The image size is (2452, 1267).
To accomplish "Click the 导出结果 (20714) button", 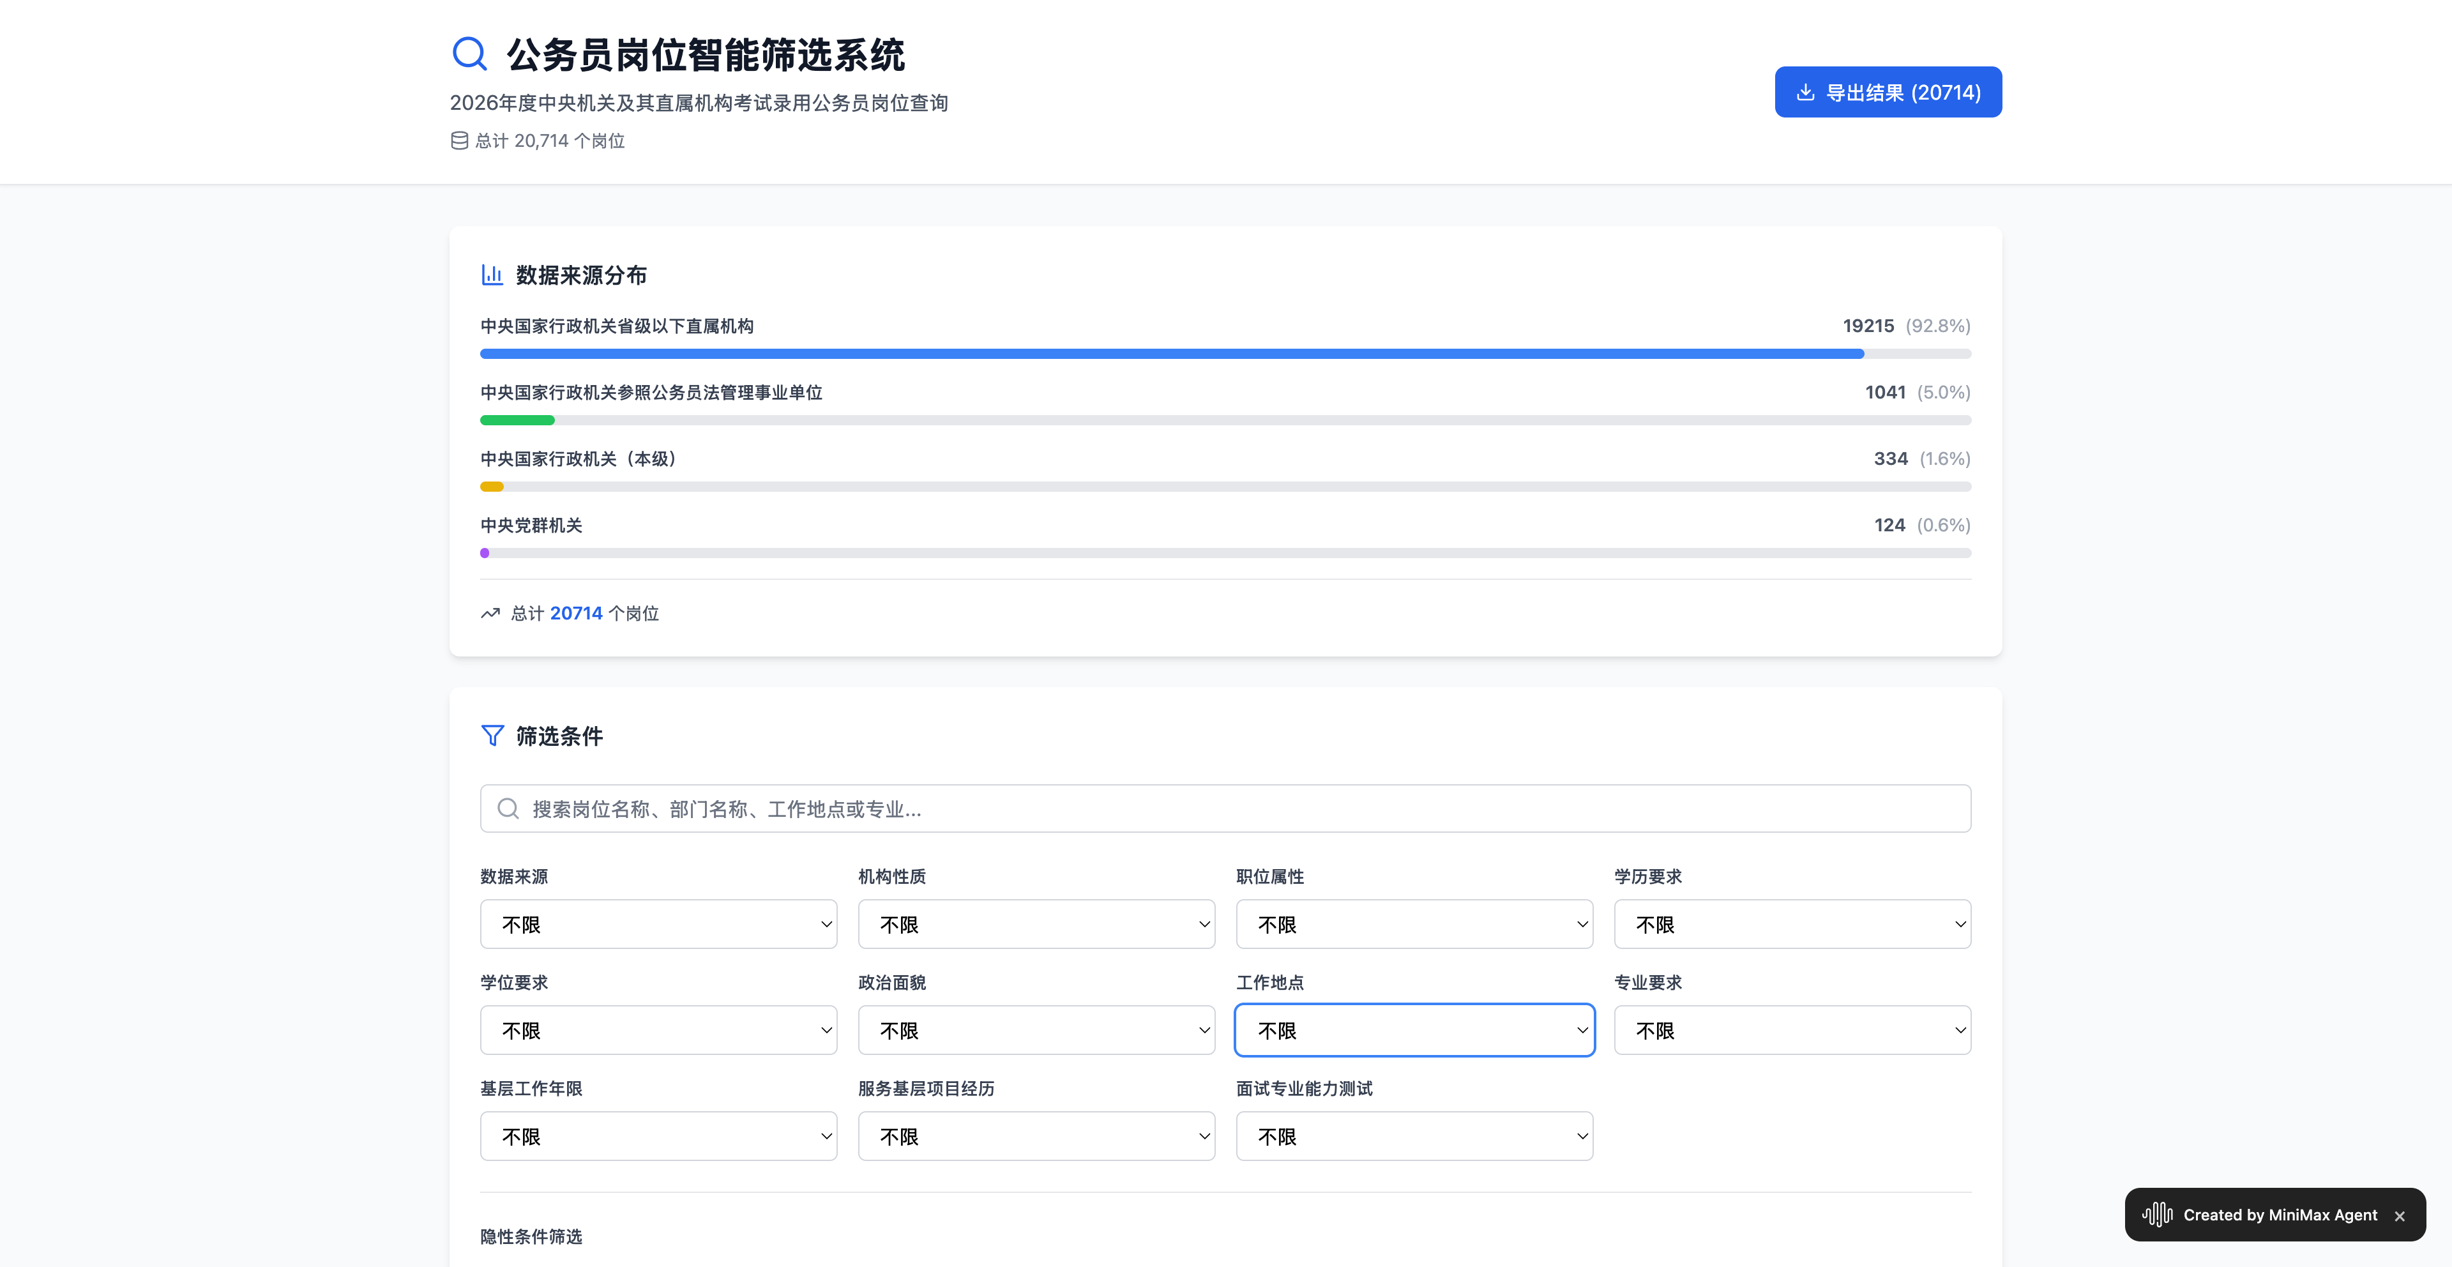I will [1888, 93].
